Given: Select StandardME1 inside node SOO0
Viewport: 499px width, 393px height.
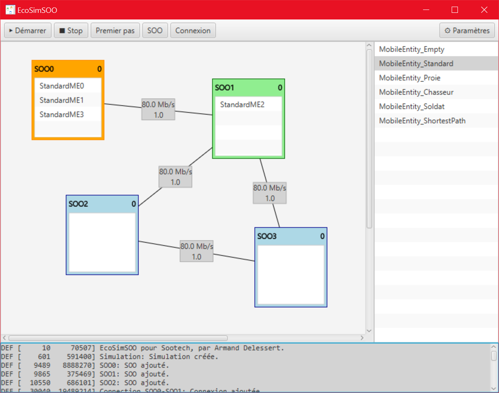Looking at the screenshot, I should pyautogui.click(x=61, y=100).
